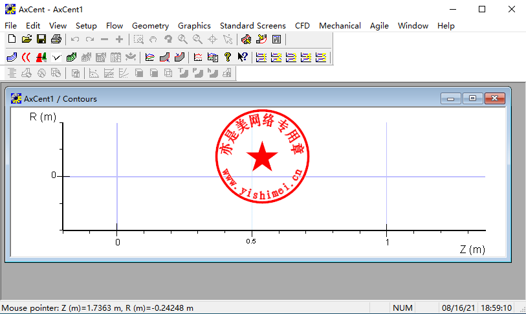Click the 0.5 tick label on Z axis
Viewport: 526px width, 314px height.
pos(251,241)
